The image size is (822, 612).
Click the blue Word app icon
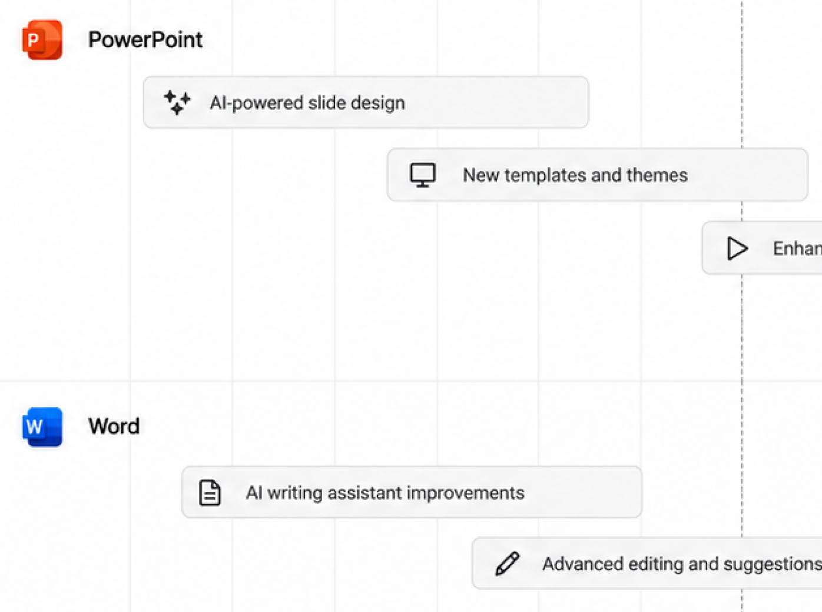click(x=42, y=427)
